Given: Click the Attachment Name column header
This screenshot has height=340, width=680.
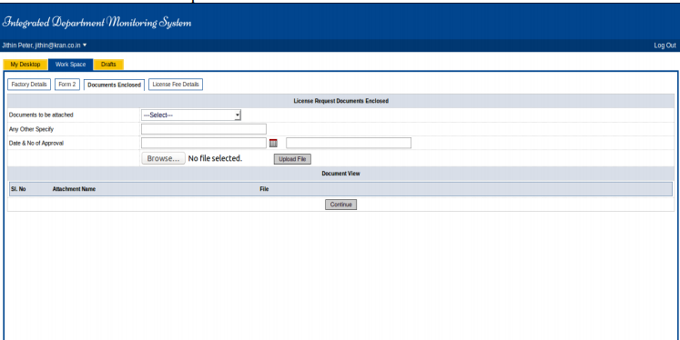Looking at the screenshot, I should 74,189.
